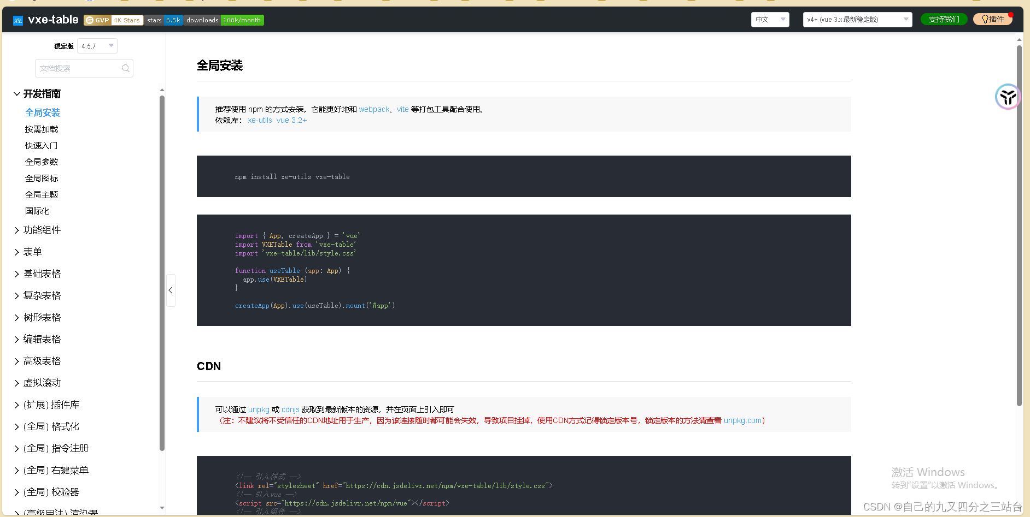Click the createApp(App).use(useTable) code line
The image size is (1030, 517).
coord(315,306)
